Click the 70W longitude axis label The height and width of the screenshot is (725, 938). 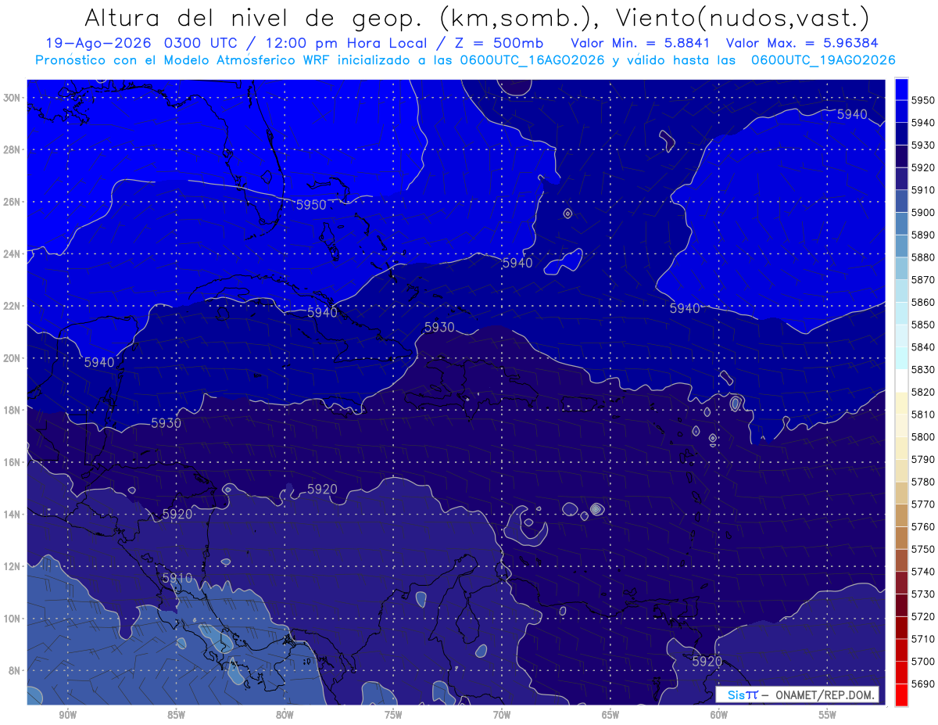502,715
